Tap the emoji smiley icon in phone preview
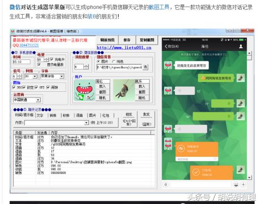This screenshot has height=204, width=261. coord(236,185)
